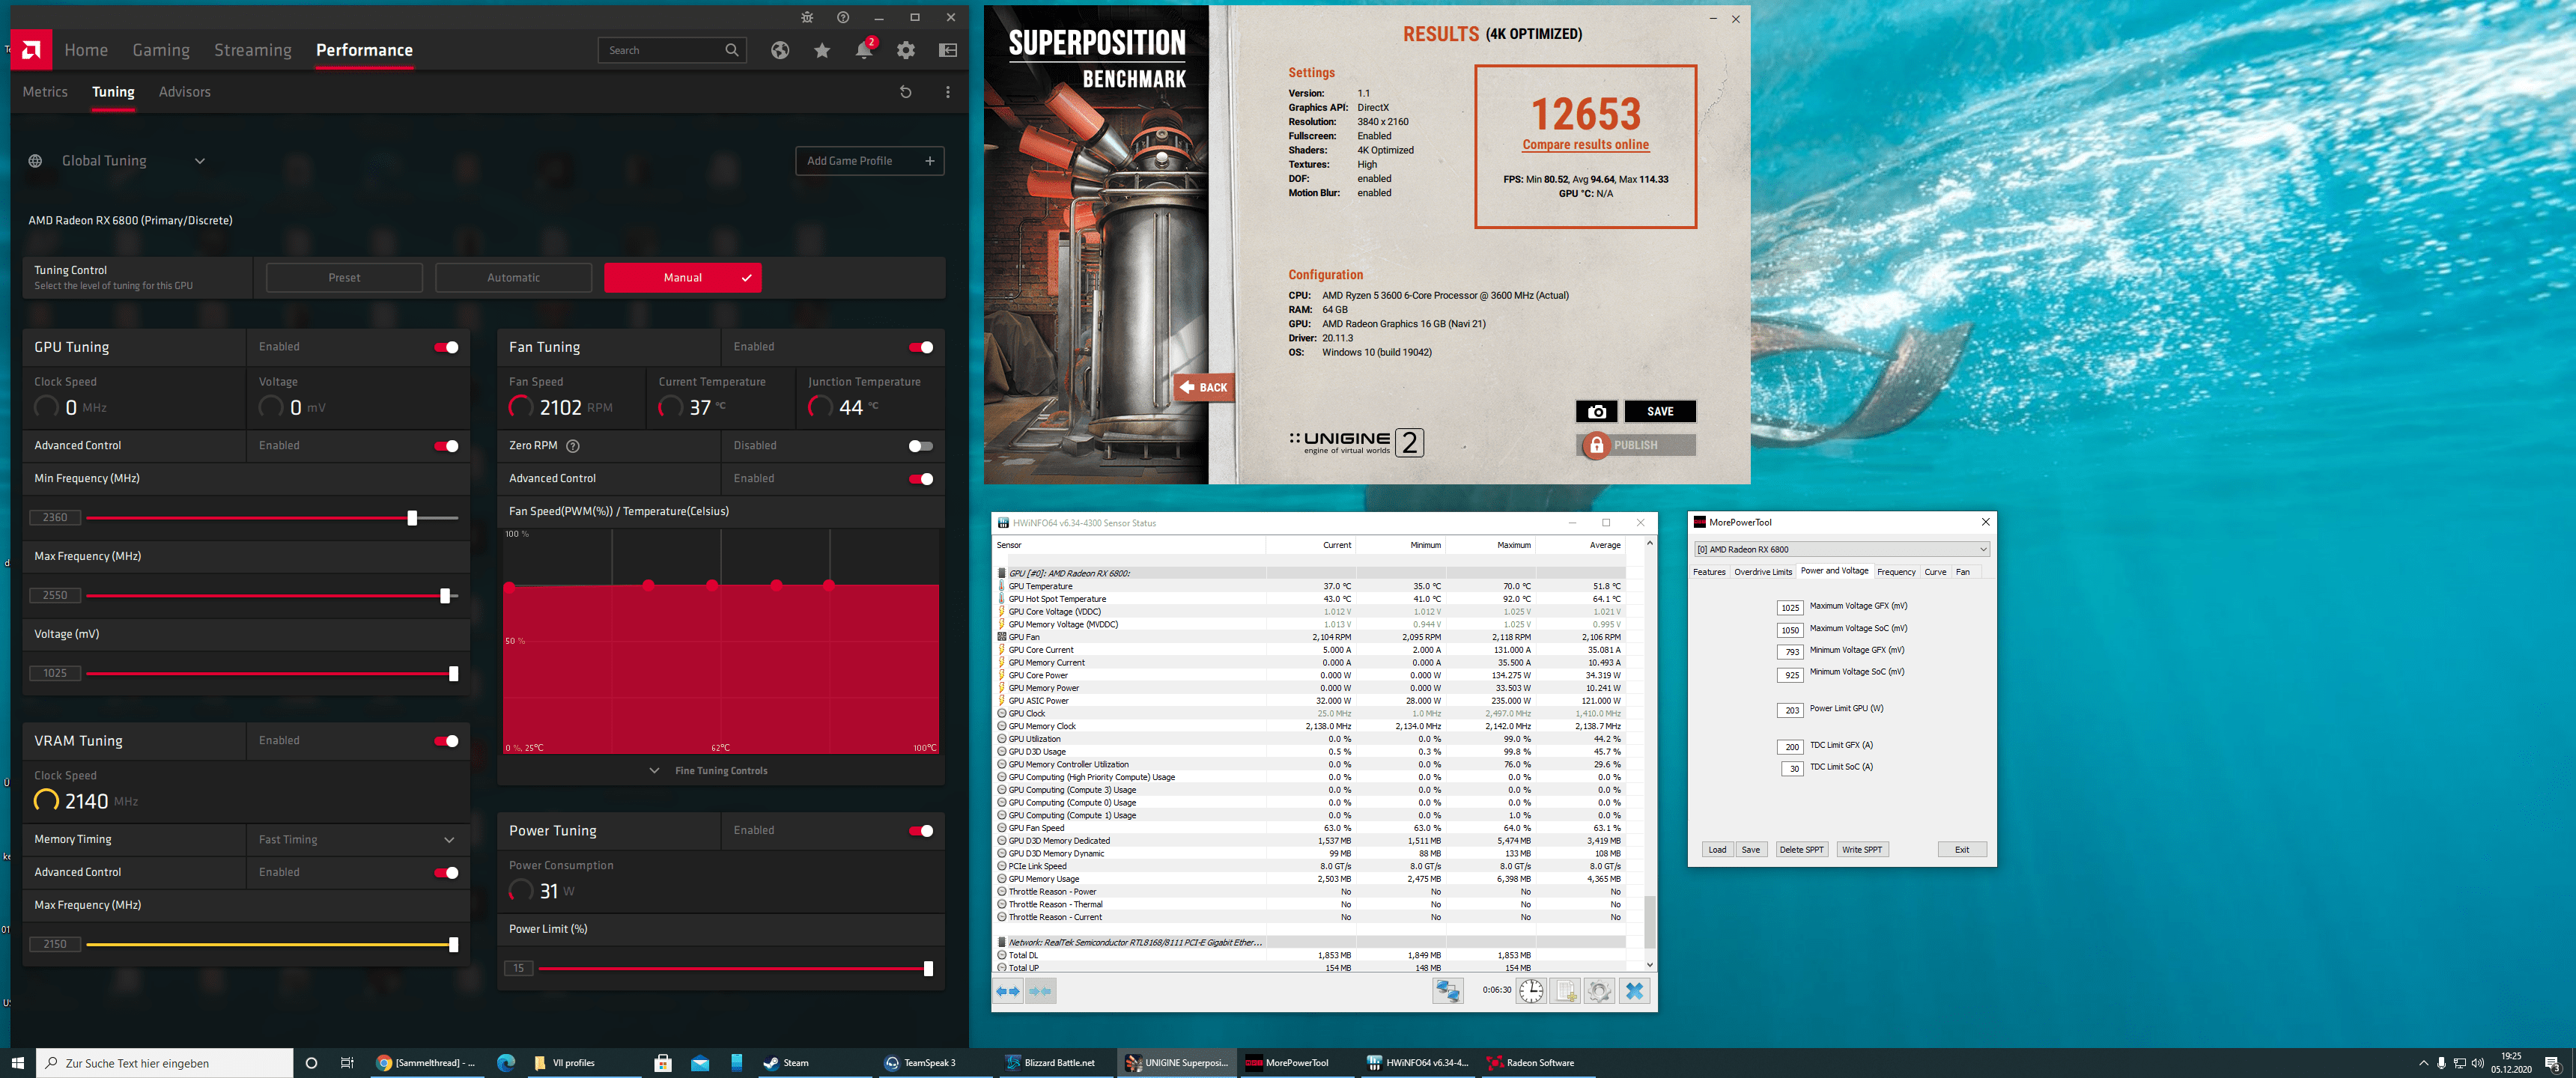Reset tuning with the undo arrow icon

[x=906, y=92]
